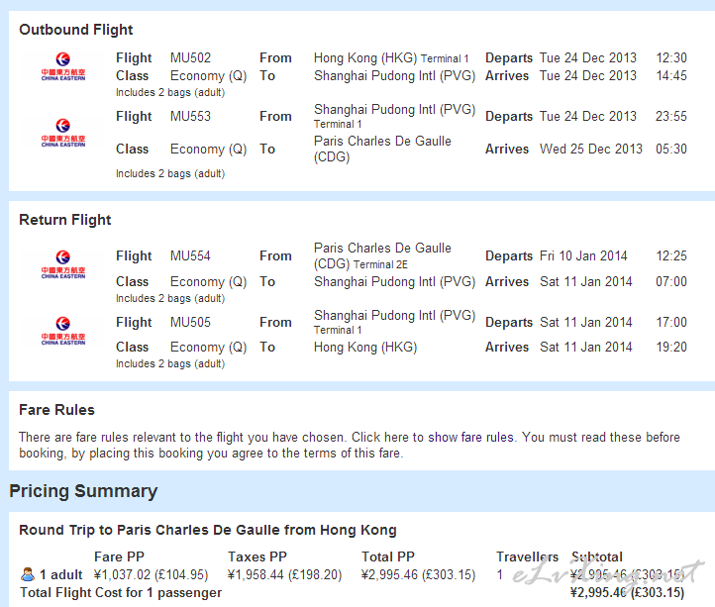Click flight number MU554
This screenshot has width=715, height=607.
[190, 255]
